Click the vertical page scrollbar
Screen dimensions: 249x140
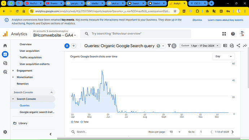pos(248,68)
